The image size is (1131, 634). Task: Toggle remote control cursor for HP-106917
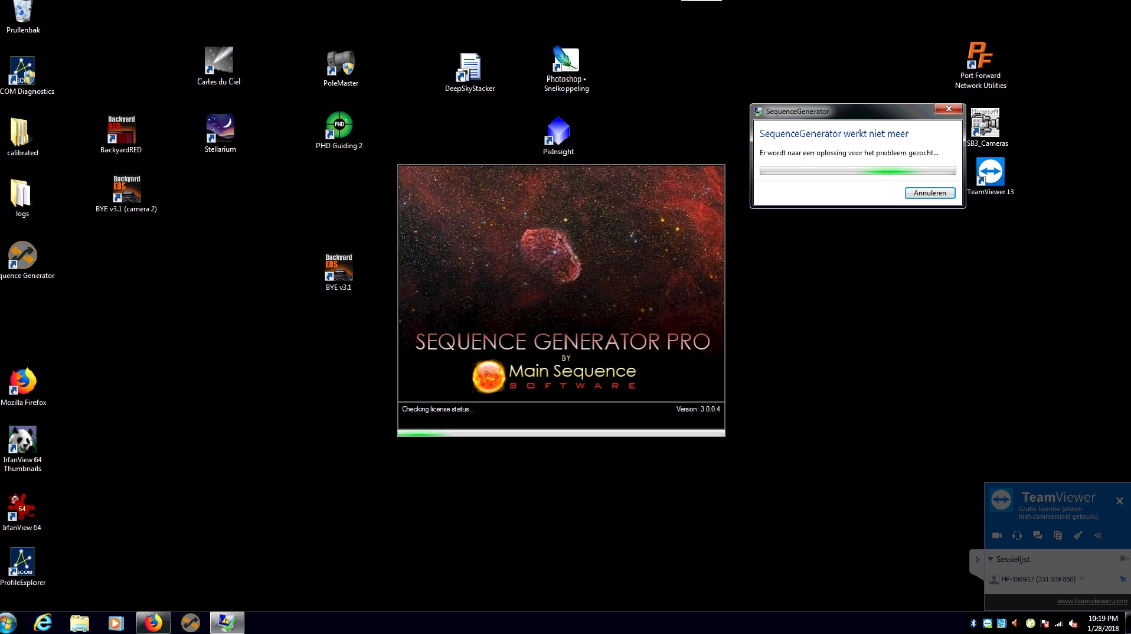1123,579
